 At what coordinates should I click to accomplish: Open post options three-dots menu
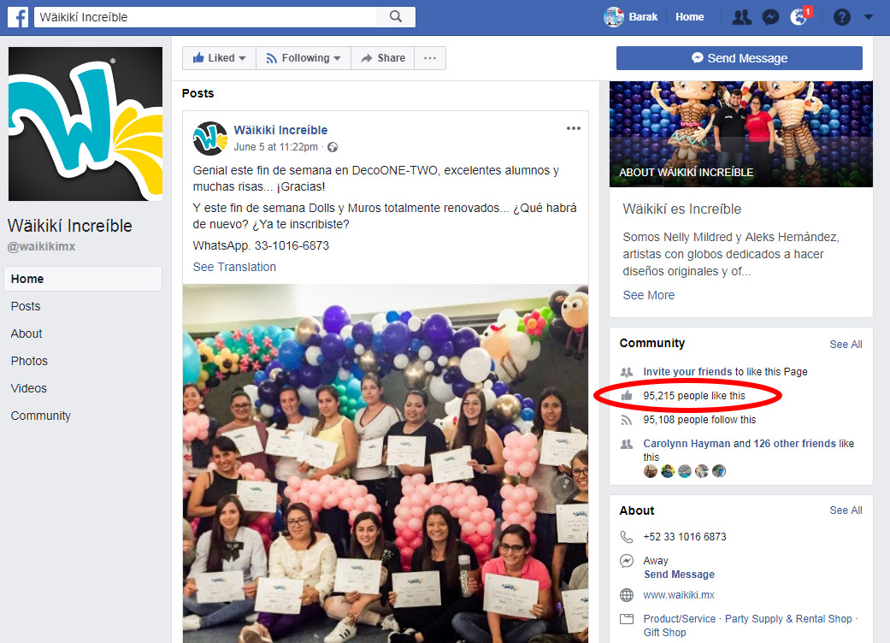574,128
